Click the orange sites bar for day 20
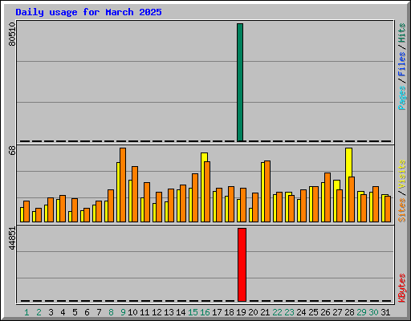Image resolution: width=411 pixels, height=321 pixels. point(255,207)
